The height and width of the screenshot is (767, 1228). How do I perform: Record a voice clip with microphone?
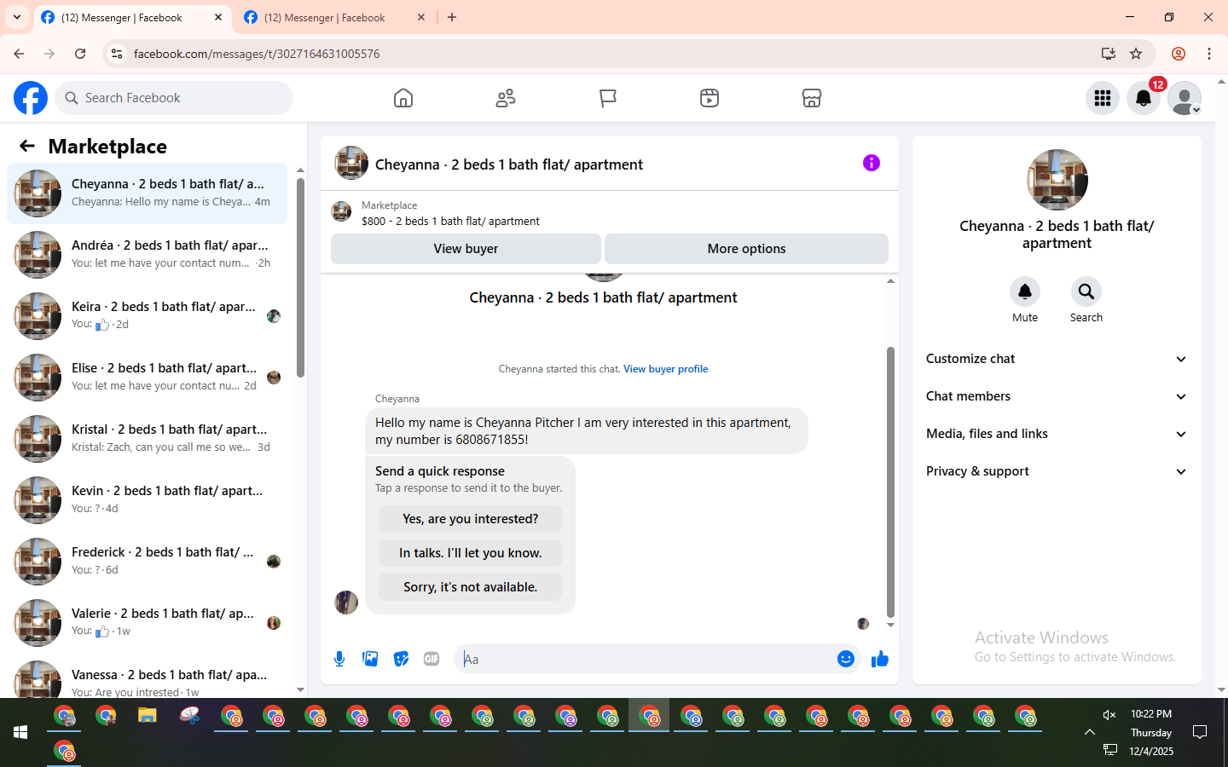point(339,659)
